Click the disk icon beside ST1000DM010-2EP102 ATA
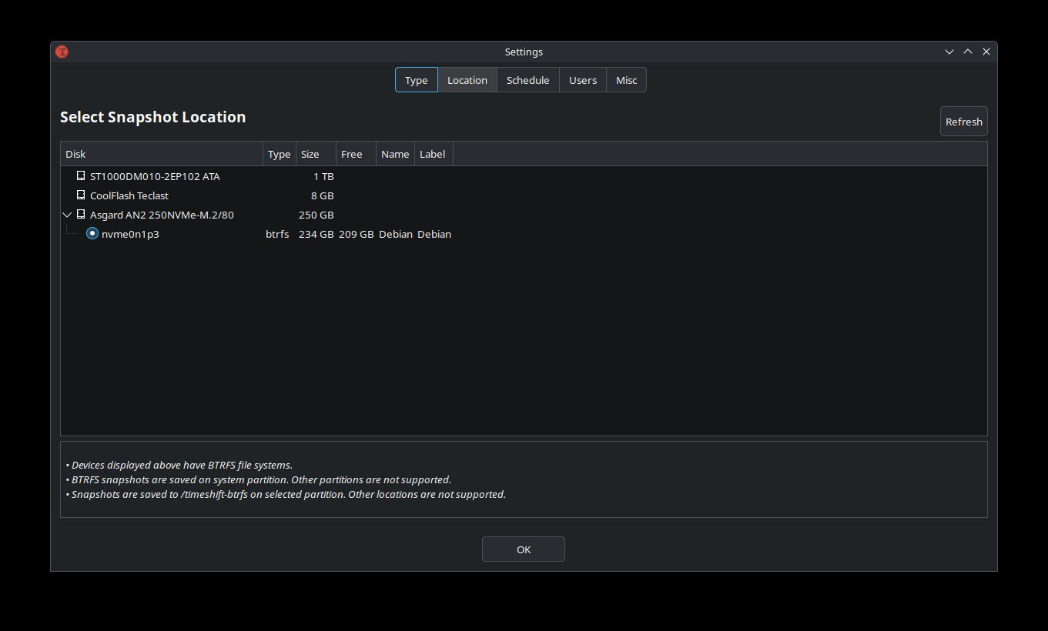This screenshot has height=631, width=1048. [81, 176]
